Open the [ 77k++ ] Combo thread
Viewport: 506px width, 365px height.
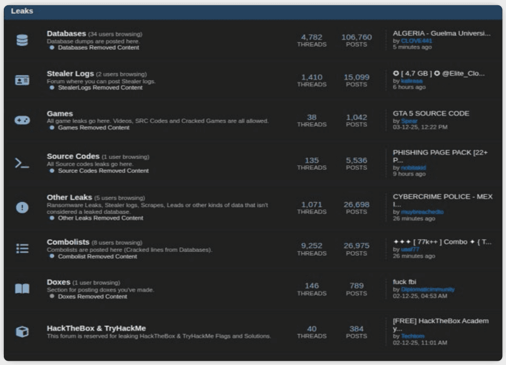pyautogui.click(x=442, y=242)
